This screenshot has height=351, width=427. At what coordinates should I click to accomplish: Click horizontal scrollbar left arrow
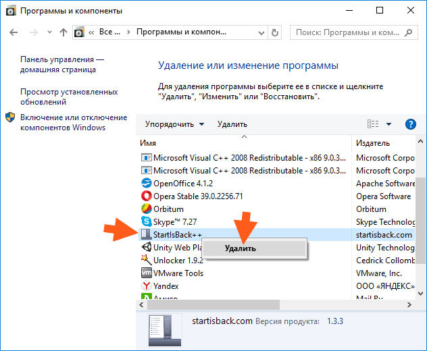point(141,304)
